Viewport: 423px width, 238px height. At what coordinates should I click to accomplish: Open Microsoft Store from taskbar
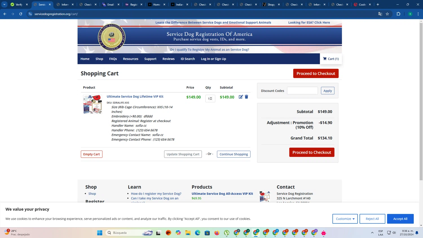207,233
